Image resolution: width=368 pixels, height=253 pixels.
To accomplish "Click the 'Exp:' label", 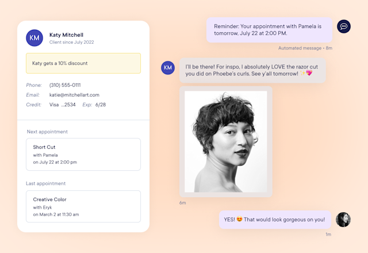I will pyautogui.click(x=87, y=105).
